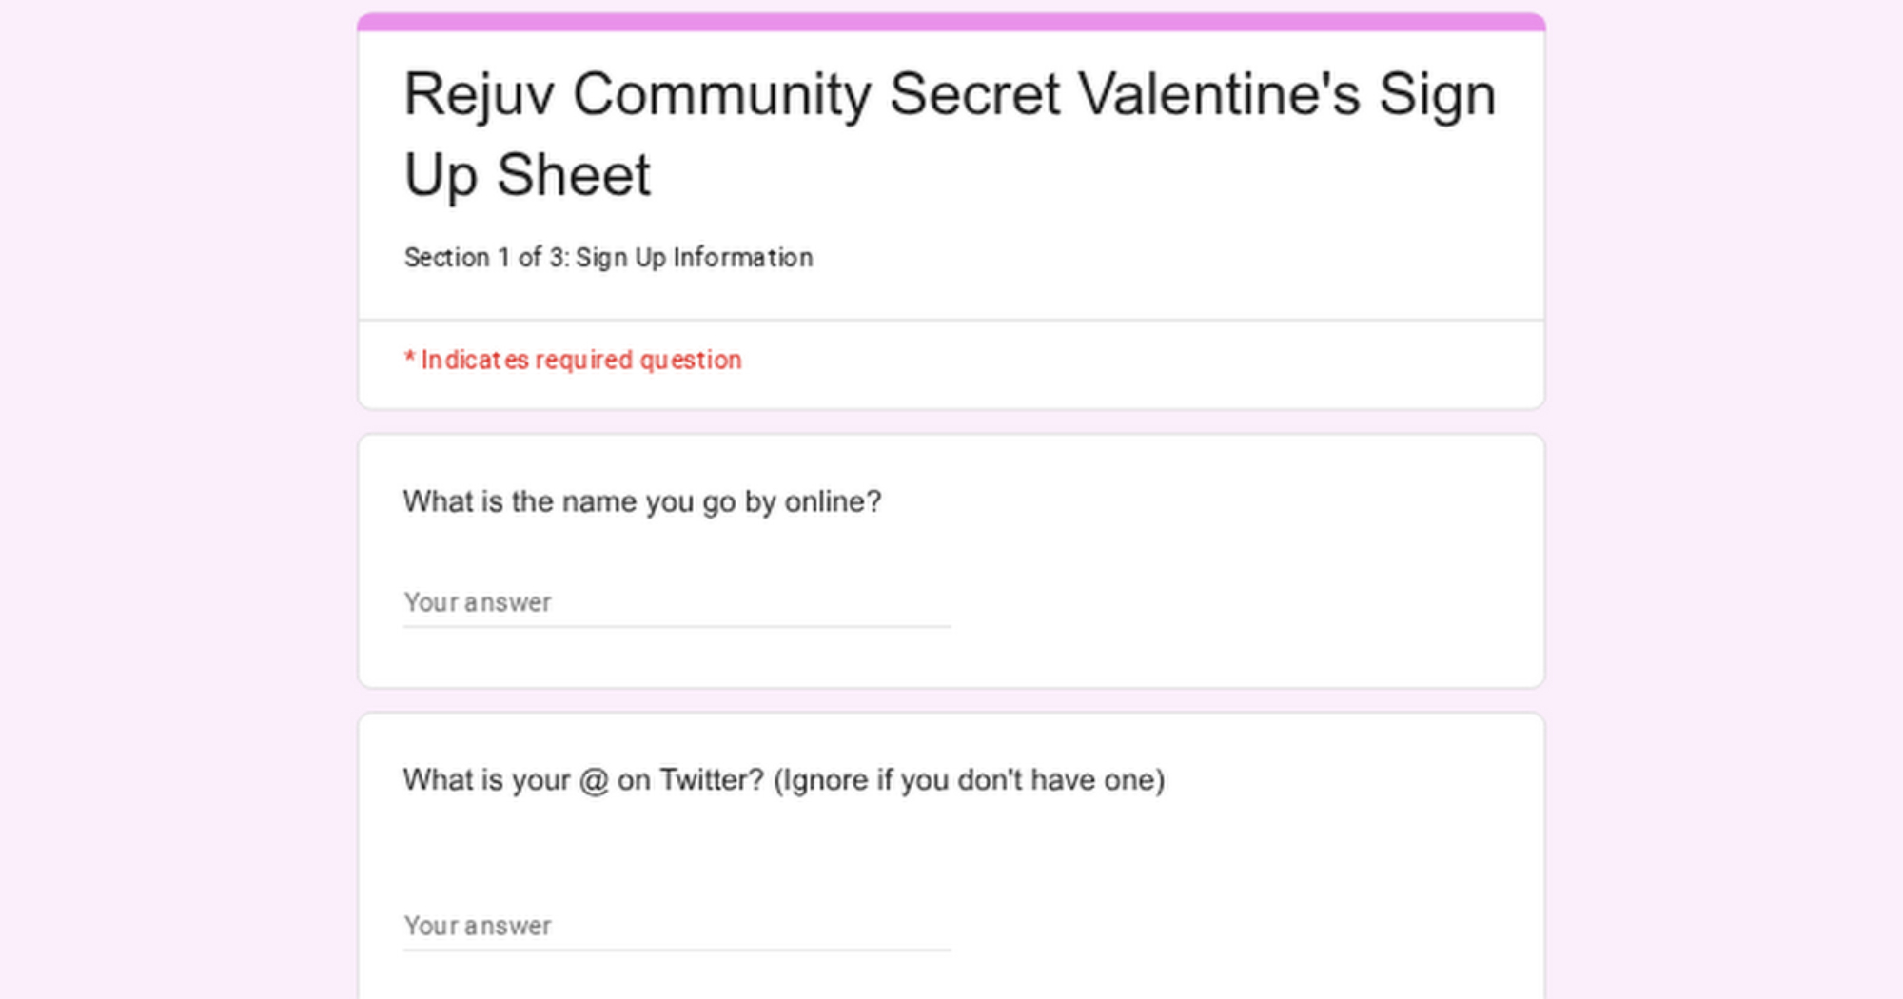Click the name you go by online answer field

tap(676, 602)
